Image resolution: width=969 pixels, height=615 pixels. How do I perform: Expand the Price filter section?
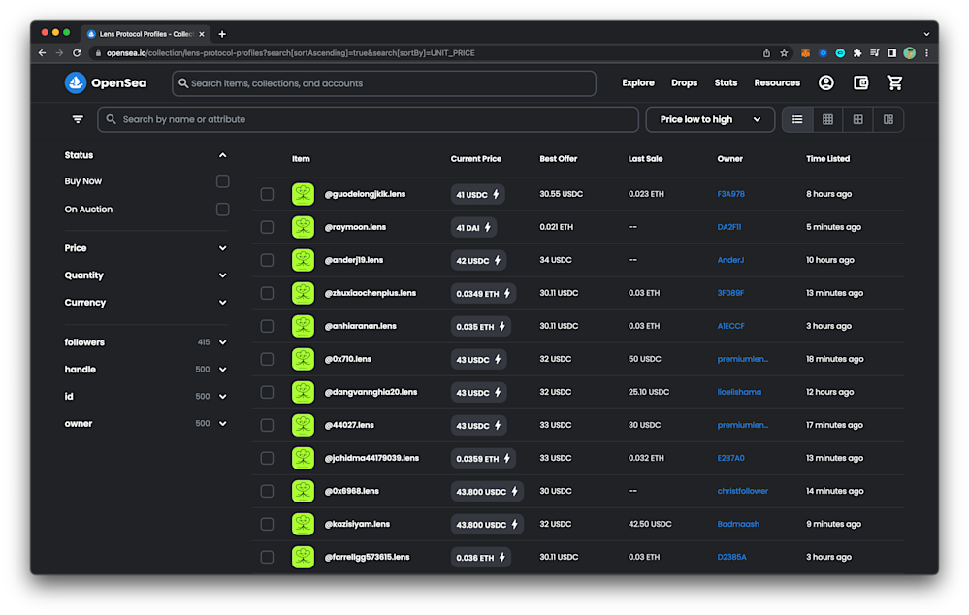point(222,248)
